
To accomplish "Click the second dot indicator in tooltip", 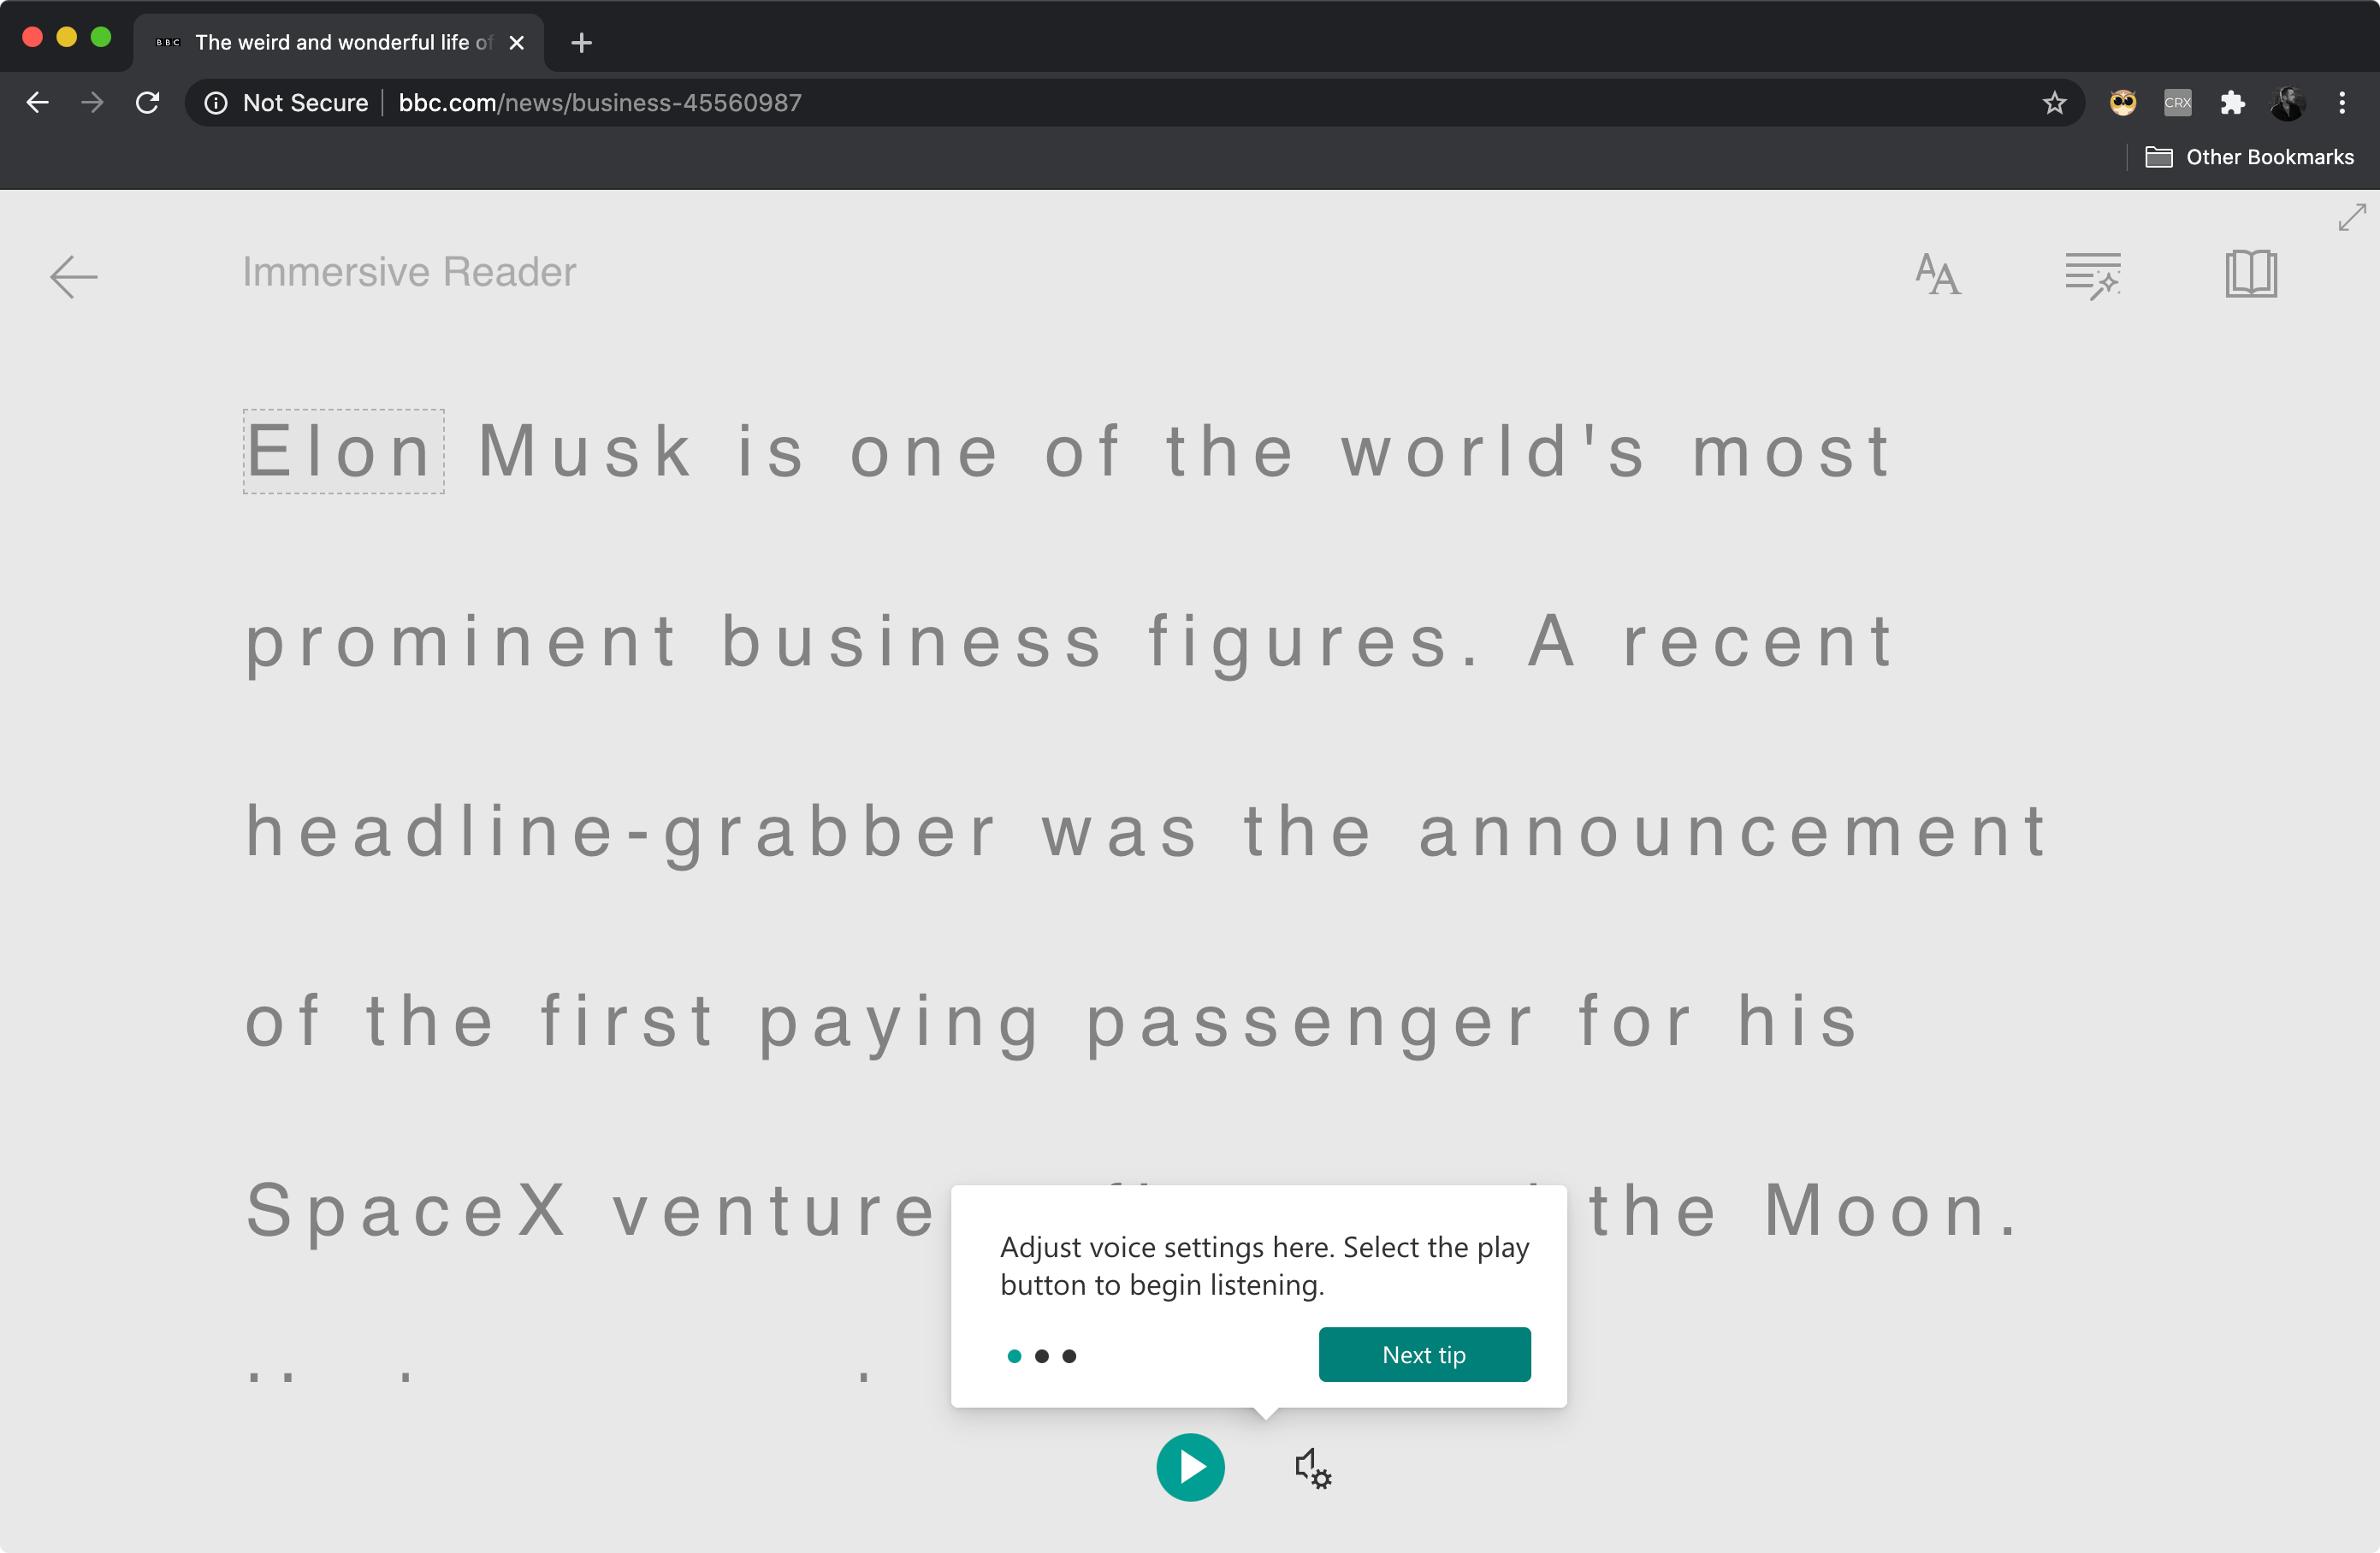I will [1043, 1355].
